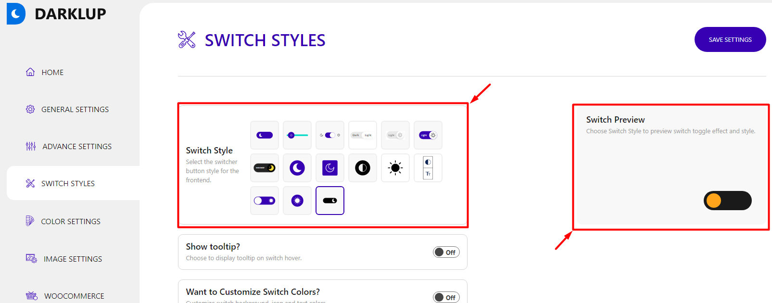This screenshot has width=772, height=303.
Task: Select the contrast and text-size stacked style
Action: [428, 168]
